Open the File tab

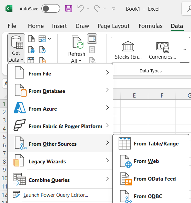tap(12, 26)
